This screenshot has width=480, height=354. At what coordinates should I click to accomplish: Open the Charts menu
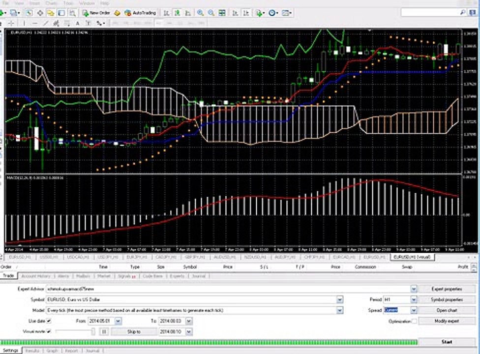pyautogui.click(x=52, y=3)
